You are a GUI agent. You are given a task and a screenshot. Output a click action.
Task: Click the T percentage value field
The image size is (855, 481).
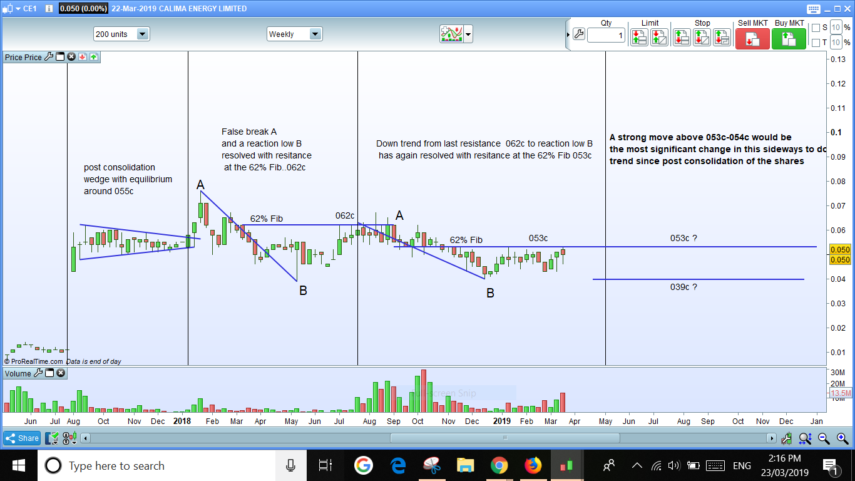[x=836, y=43]
